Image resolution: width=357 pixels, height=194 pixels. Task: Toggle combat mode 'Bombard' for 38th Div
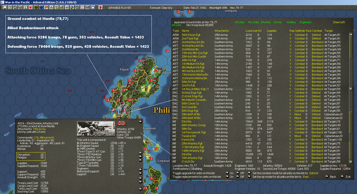point(317,129)
